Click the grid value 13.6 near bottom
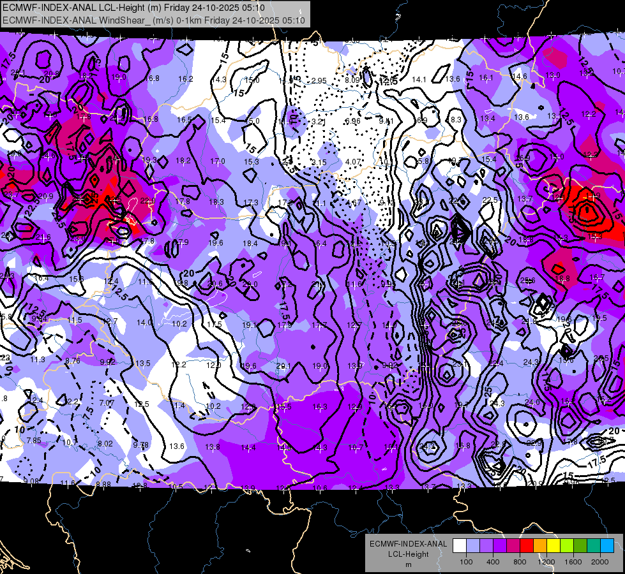 coord(177,446)
